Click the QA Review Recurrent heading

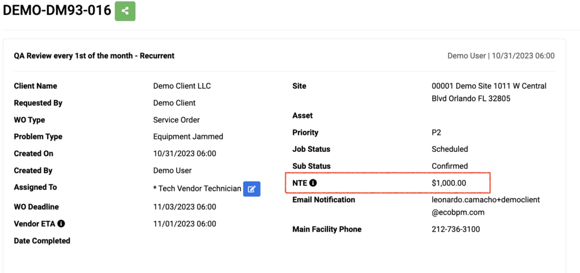click(x=95, y=56)
